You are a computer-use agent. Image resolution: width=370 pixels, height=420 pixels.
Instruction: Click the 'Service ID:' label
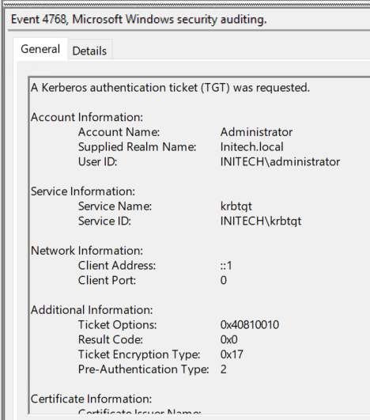click(x=104, y=221)
